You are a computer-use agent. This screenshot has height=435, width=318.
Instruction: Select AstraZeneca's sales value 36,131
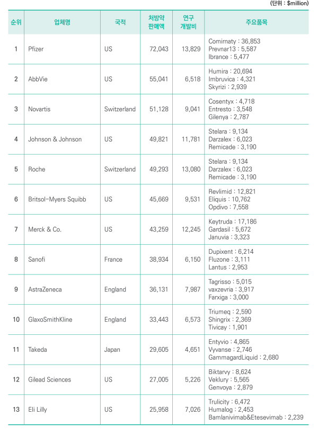[x=157, y=290]
